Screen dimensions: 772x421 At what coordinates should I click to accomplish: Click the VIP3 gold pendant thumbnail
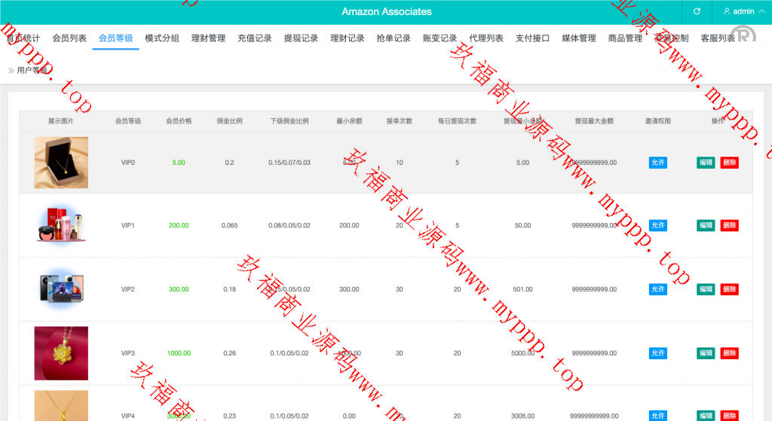pos(61,353)
